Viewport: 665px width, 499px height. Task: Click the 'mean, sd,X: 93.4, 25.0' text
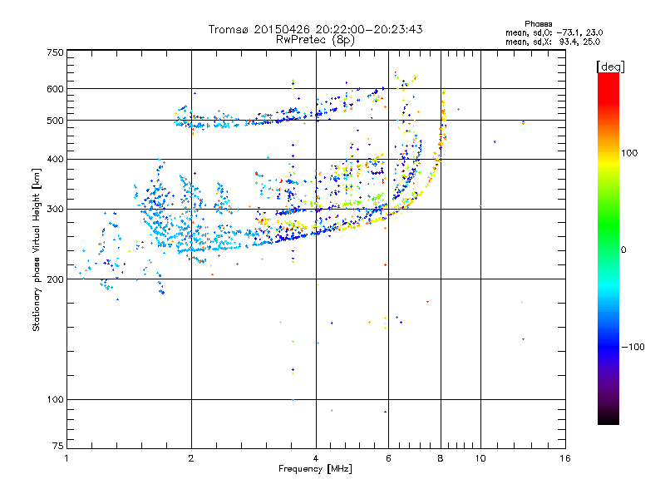point(553,42)
